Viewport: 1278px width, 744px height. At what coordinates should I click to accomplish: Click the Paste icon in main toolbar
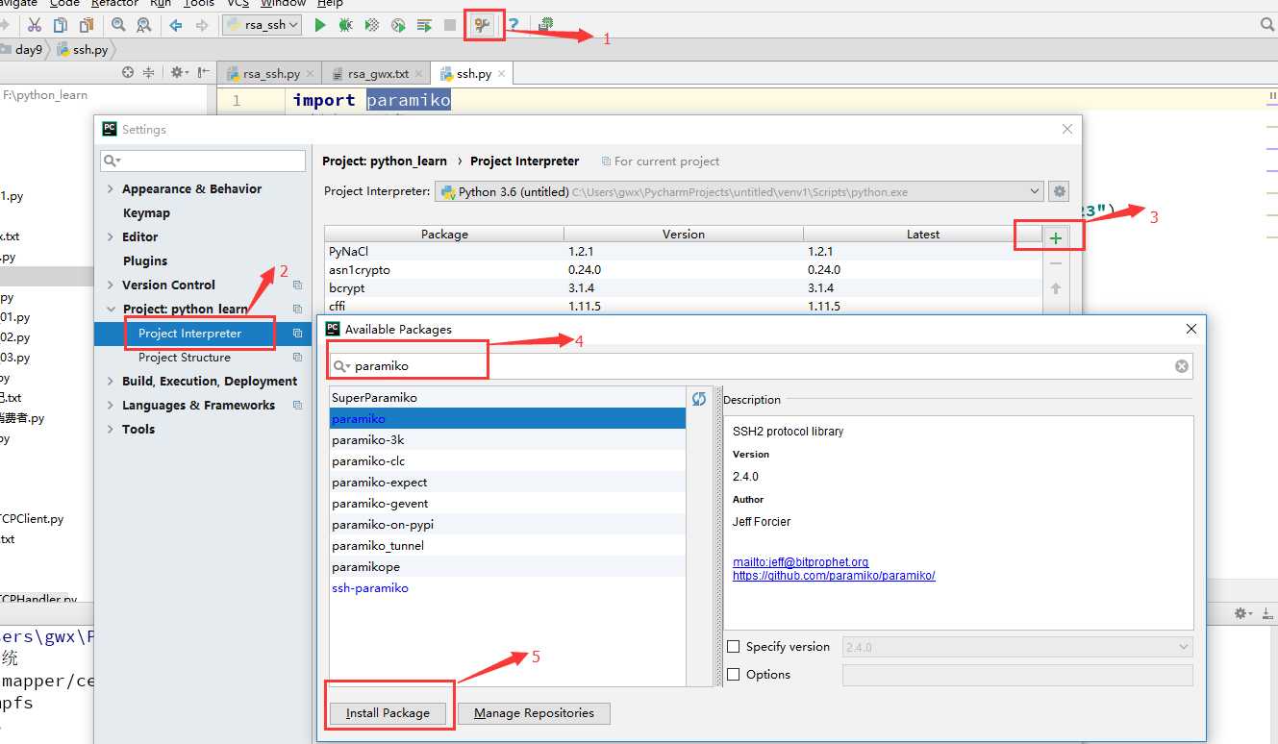[87, 25]
